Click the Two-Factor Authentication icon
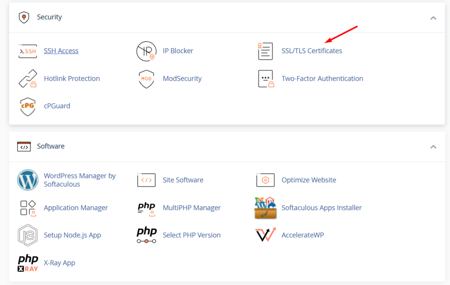The height and width of the screenshot is (285, 450). point(265,79)
